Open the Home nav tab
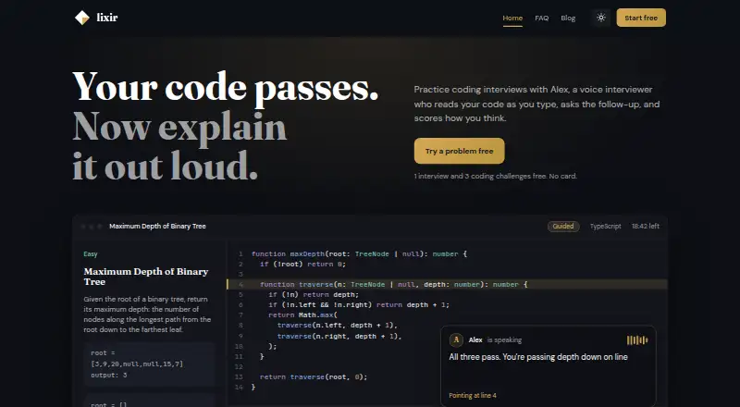This screenshot has height=407, width=740. click(512, 18)
